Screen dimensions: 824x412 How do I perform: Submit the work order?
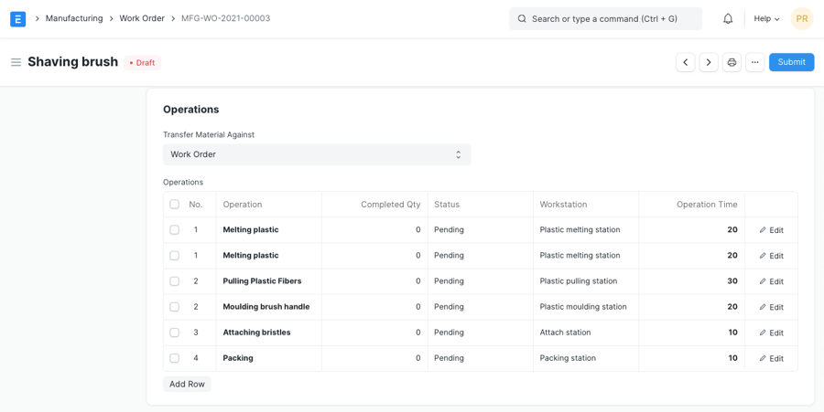coord(791,62)
